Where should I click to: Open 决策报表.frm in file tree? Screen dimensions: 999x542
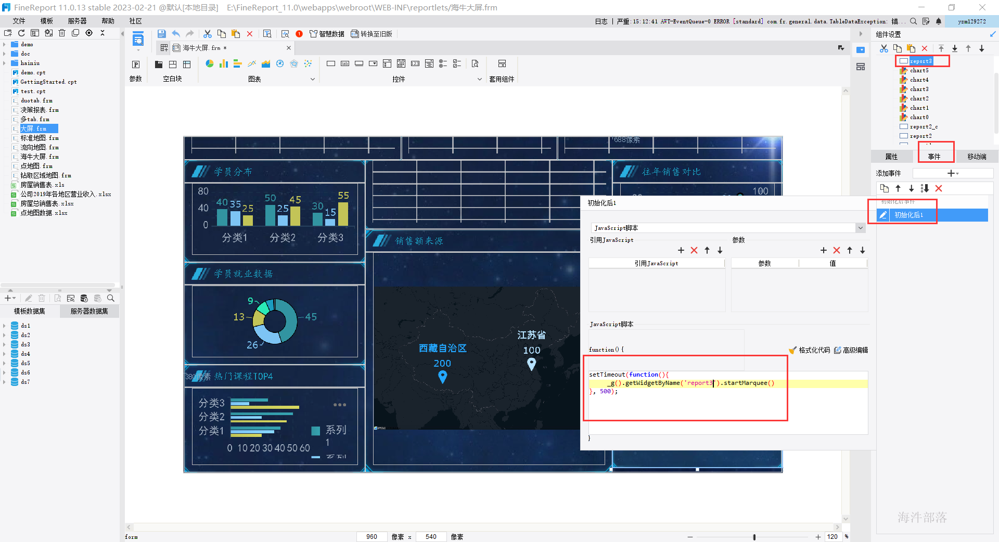tap(40, 110)
